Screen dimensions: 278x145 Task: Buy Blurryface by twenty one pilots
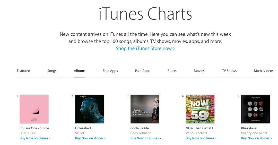pyautogui.click(x=256, y=138)
